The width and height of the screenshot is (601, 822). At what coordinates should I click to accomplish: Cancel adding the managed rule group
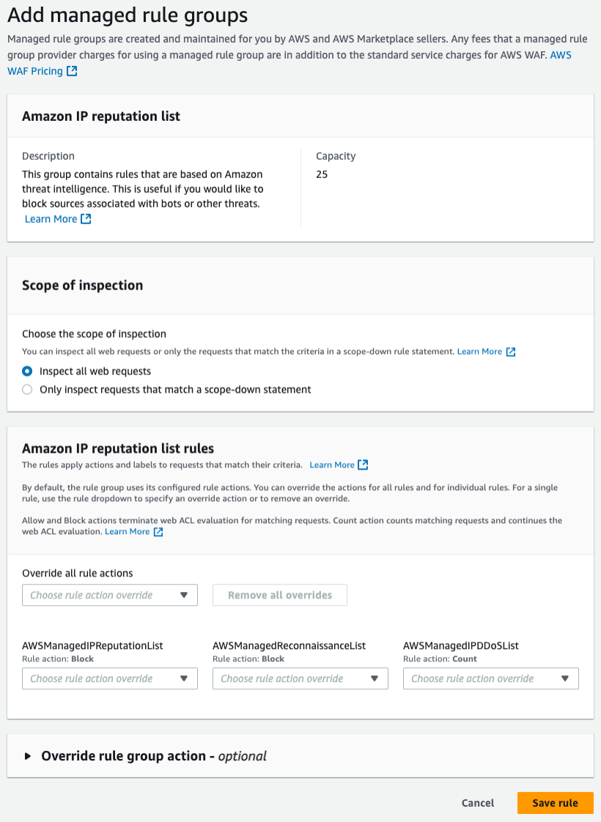[478, 803]
